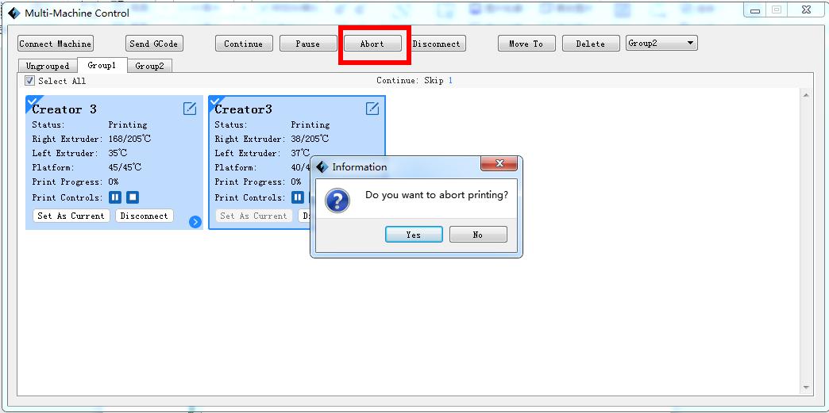Image resolution: width=829 pixels, height=413 pixels.
Task: Click the Creator3 card title
Action: coord(243,109)
